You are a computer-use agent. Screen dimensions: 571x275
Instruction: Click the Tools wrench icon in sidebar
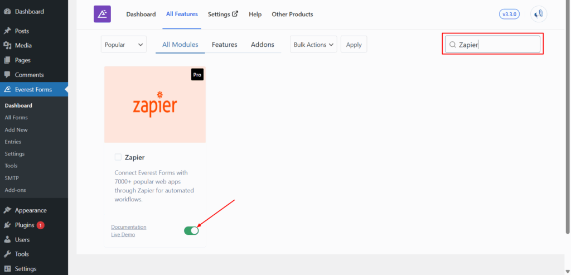tap(7, 254)
